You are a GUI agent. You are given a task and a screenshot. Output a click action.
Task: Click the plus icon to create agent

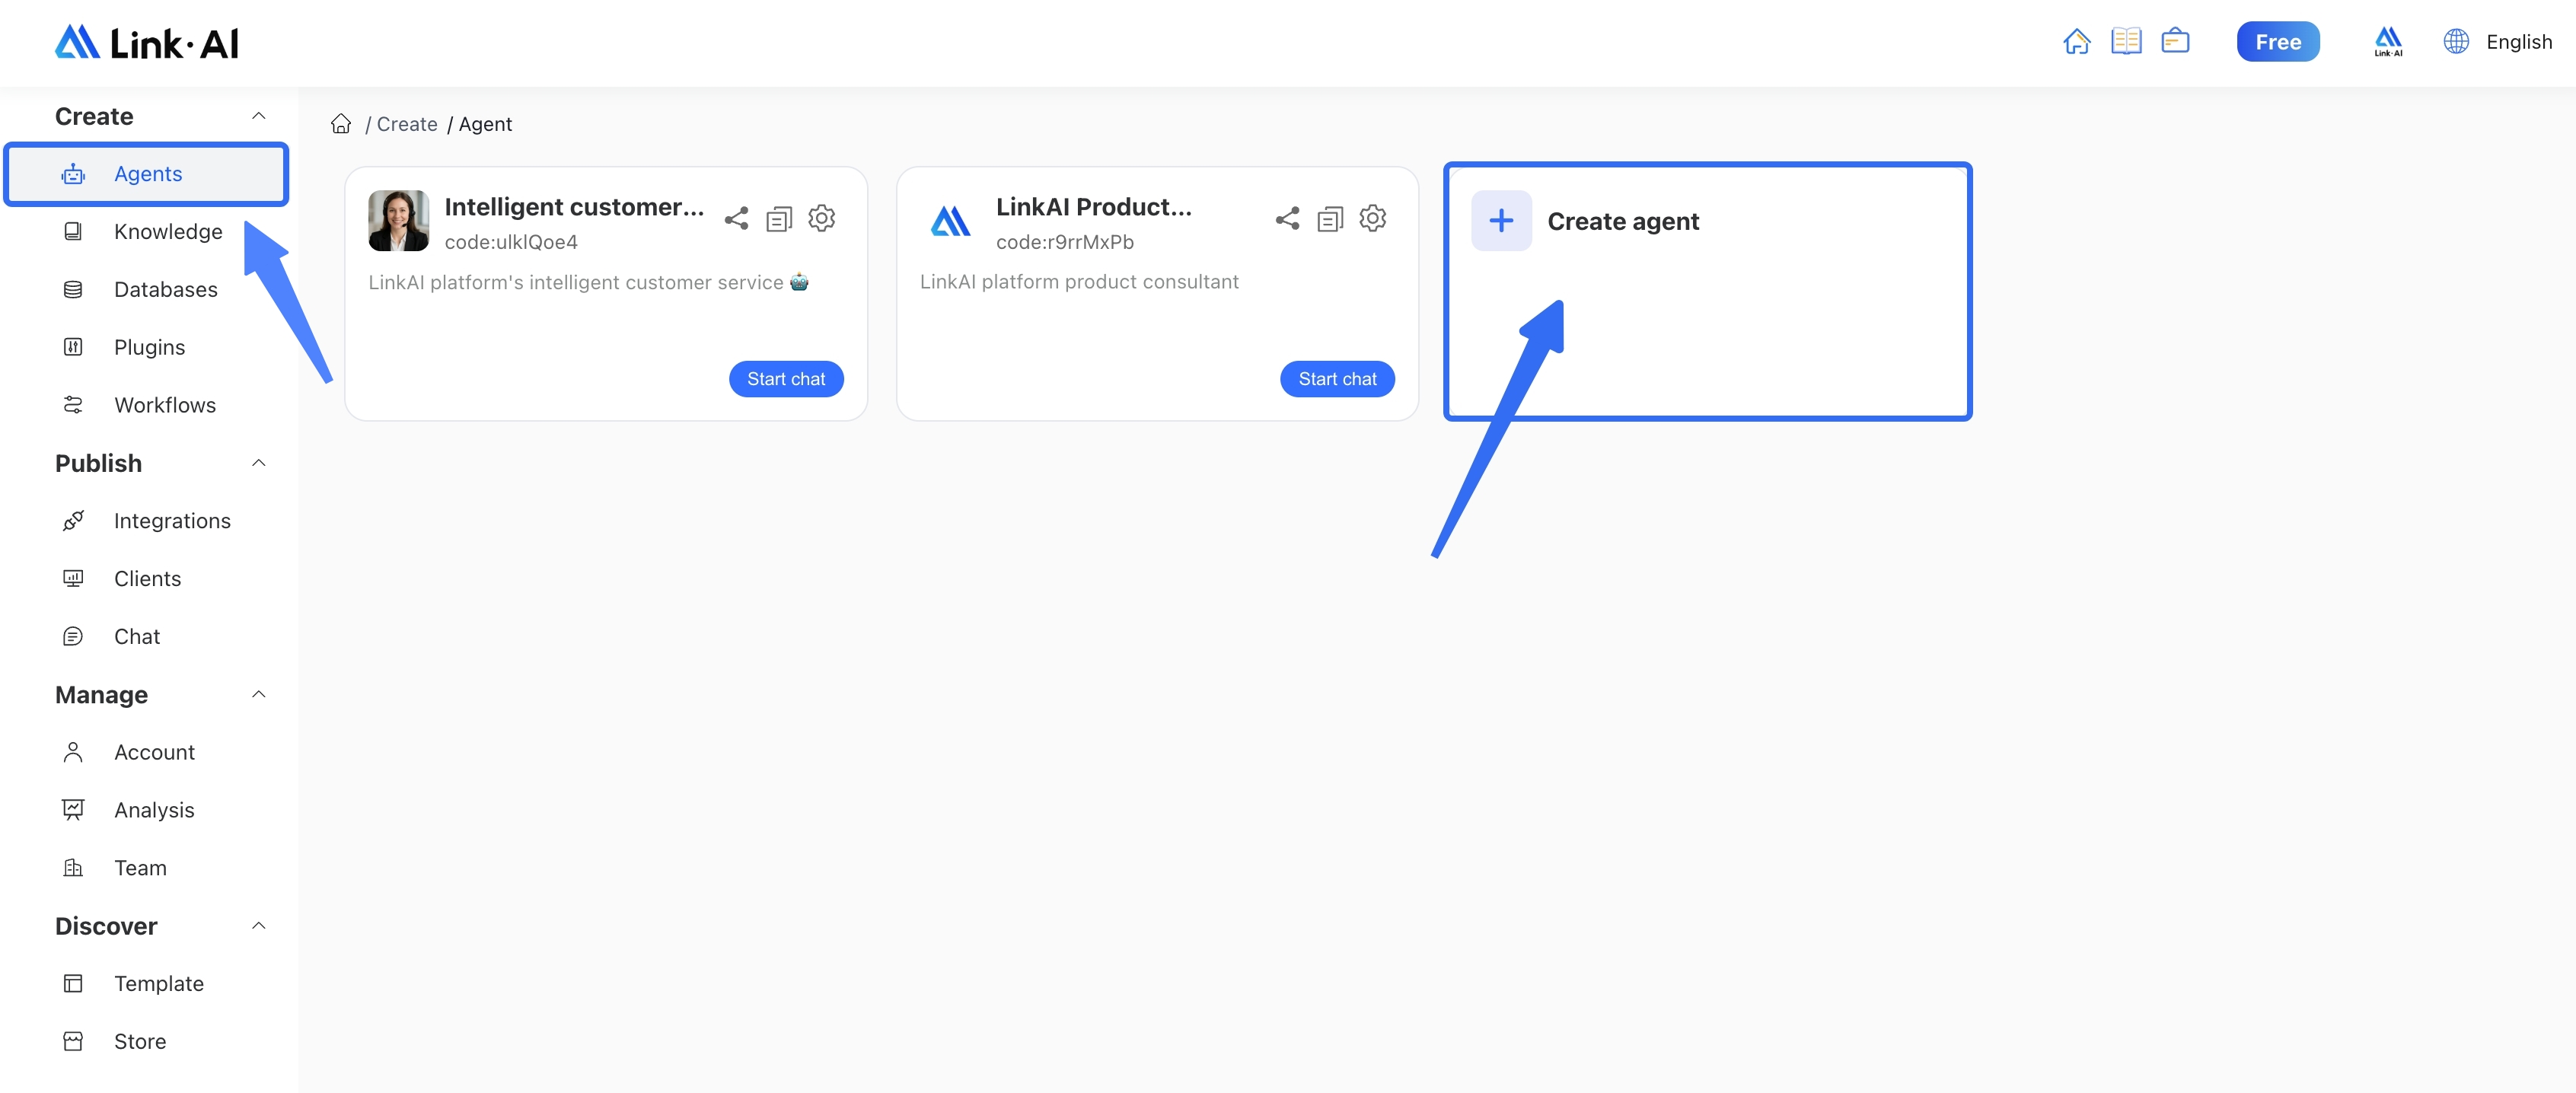[1501, 221]
